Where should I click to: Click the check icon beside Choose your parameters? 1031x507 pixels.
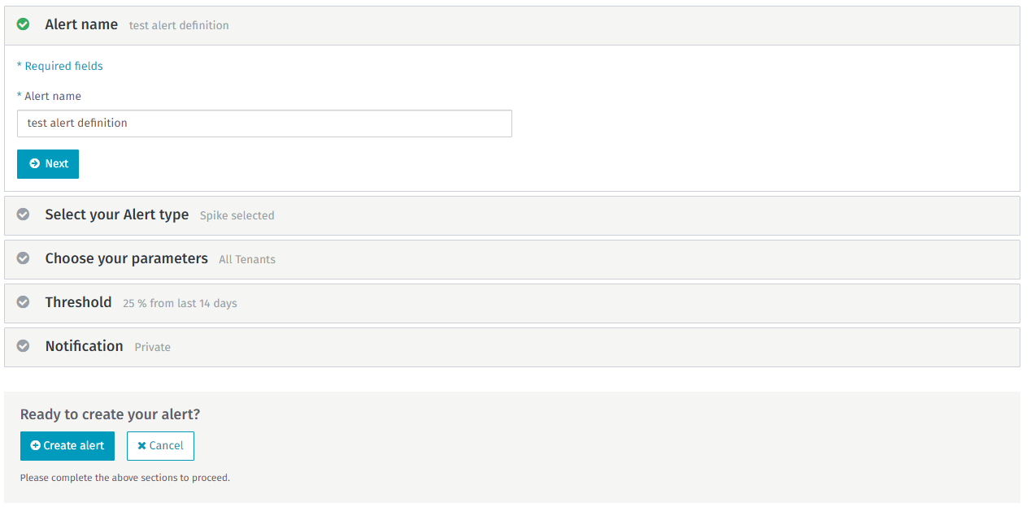pos(24,258)
